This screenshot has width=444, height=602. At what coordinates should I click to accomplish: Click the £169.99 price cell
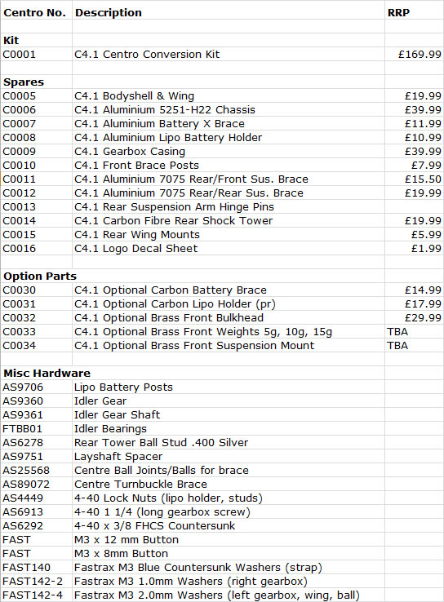[x=414, y=54]
